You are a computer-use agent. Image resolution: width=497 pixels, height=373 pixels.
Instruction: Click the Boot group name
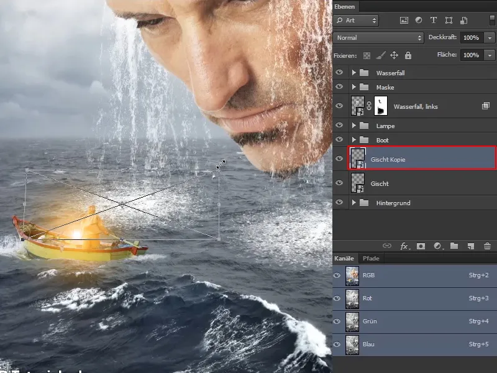[382, 140]
